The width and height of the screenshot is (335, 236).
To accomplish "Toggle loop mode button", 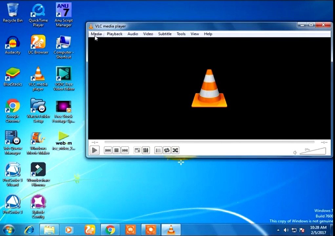I will [x=167, y=150].
